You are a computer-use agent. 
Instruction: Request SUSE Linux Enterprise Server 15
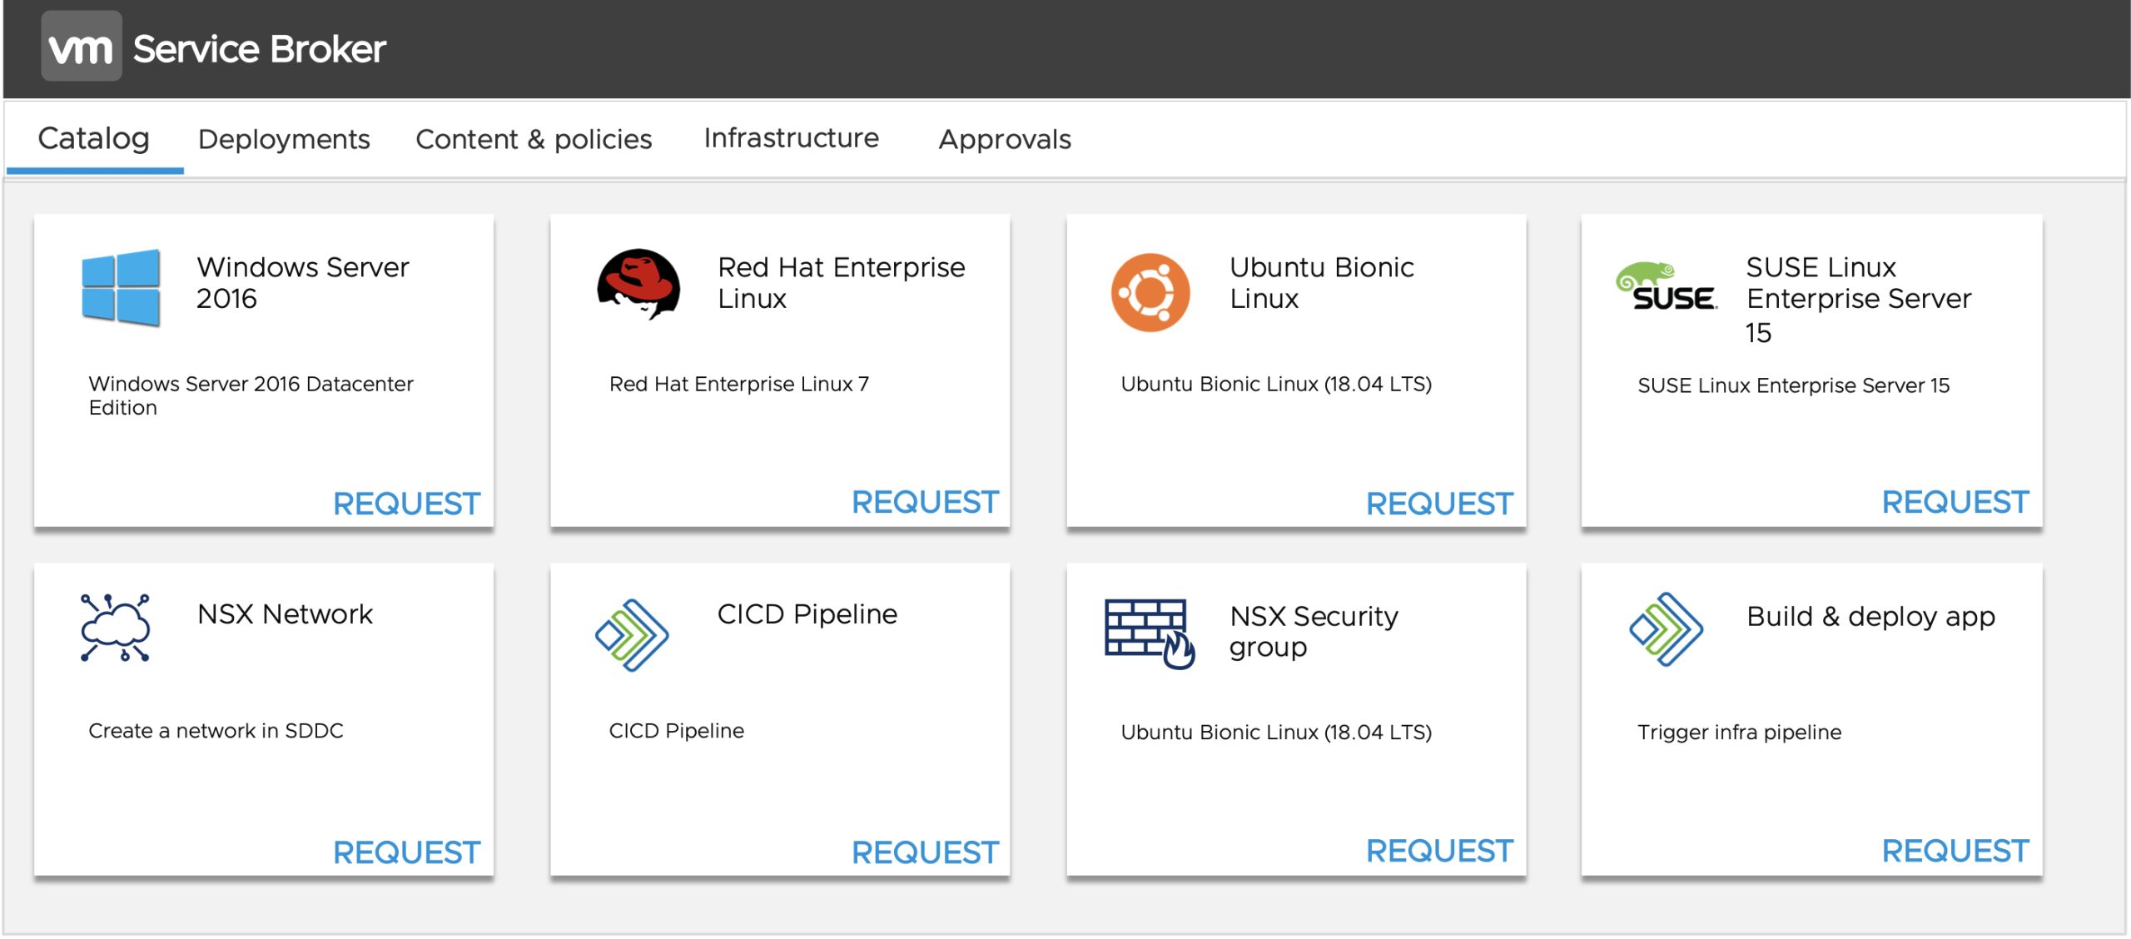(1955, 501)
